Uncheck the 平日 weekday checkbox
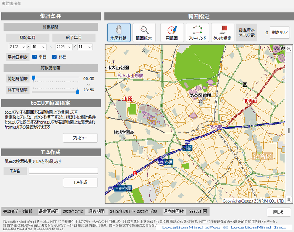Viewport: 294px width, 232px height. pyautogui.click(x=35, y=57)
